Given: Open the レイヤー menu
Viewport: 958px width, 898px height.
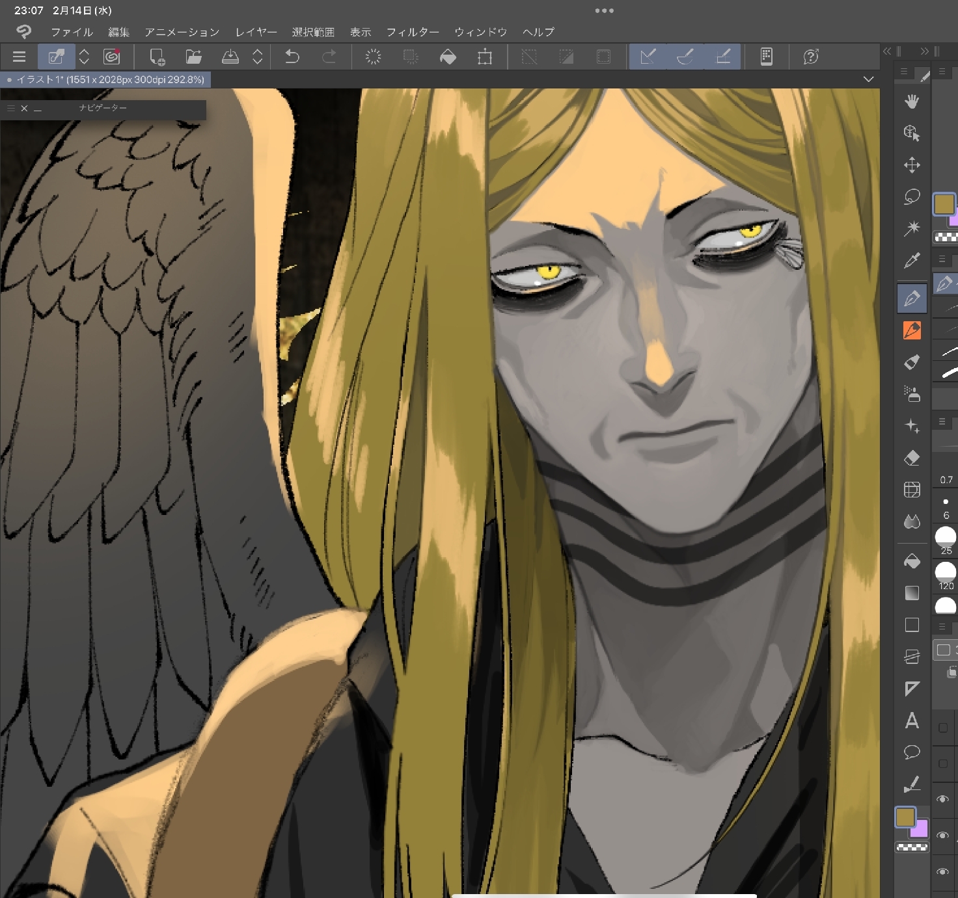Looking at the screenshot, I should pyautogui.click(x=256, y=32).
